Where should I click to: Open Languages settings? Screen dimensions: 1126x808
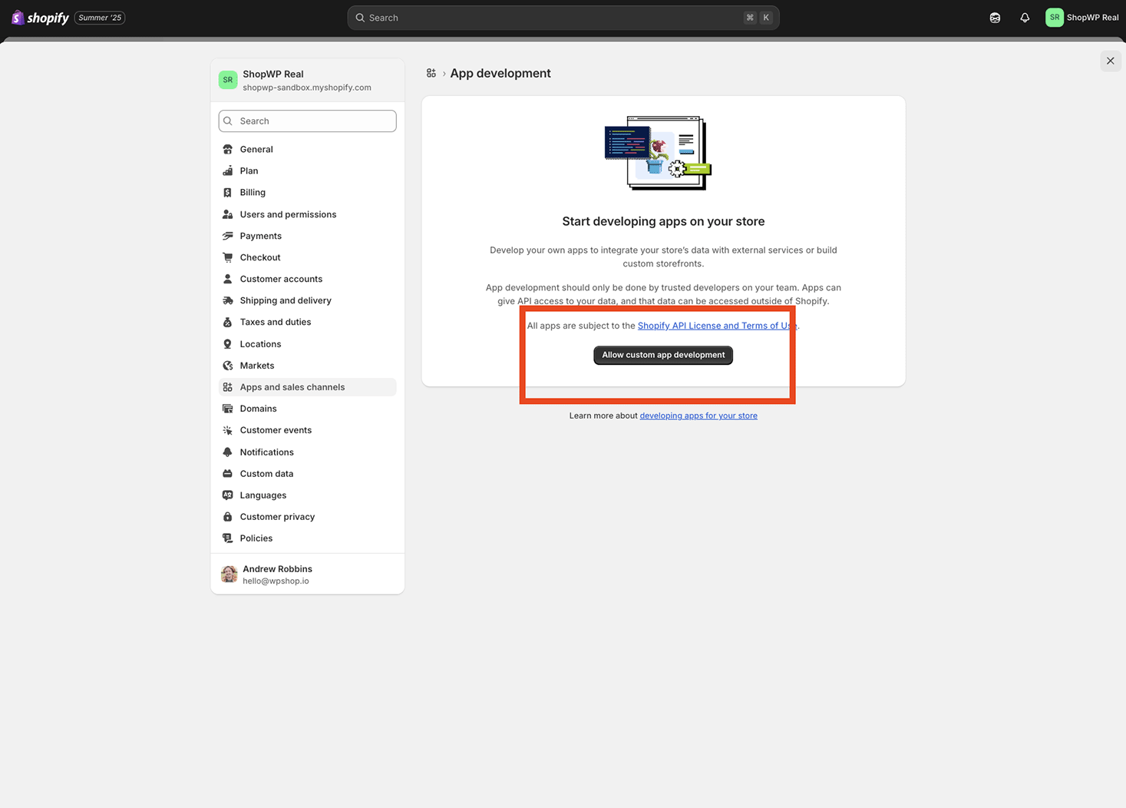(x=307, y=495)
